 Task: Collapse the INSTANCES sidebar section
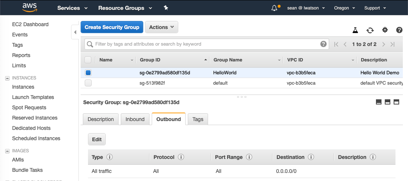7,78
